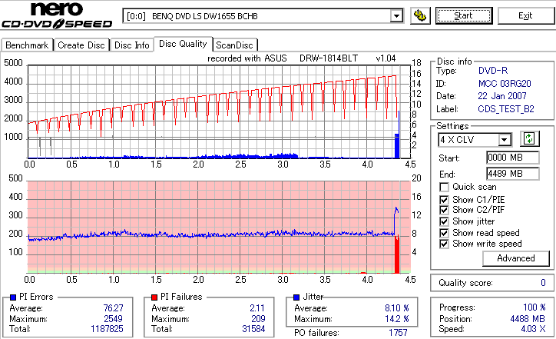This screenshot has height=339, width=556.
Task: Click the blue PI Errors legend square
Action: click(x=13, y=297)
